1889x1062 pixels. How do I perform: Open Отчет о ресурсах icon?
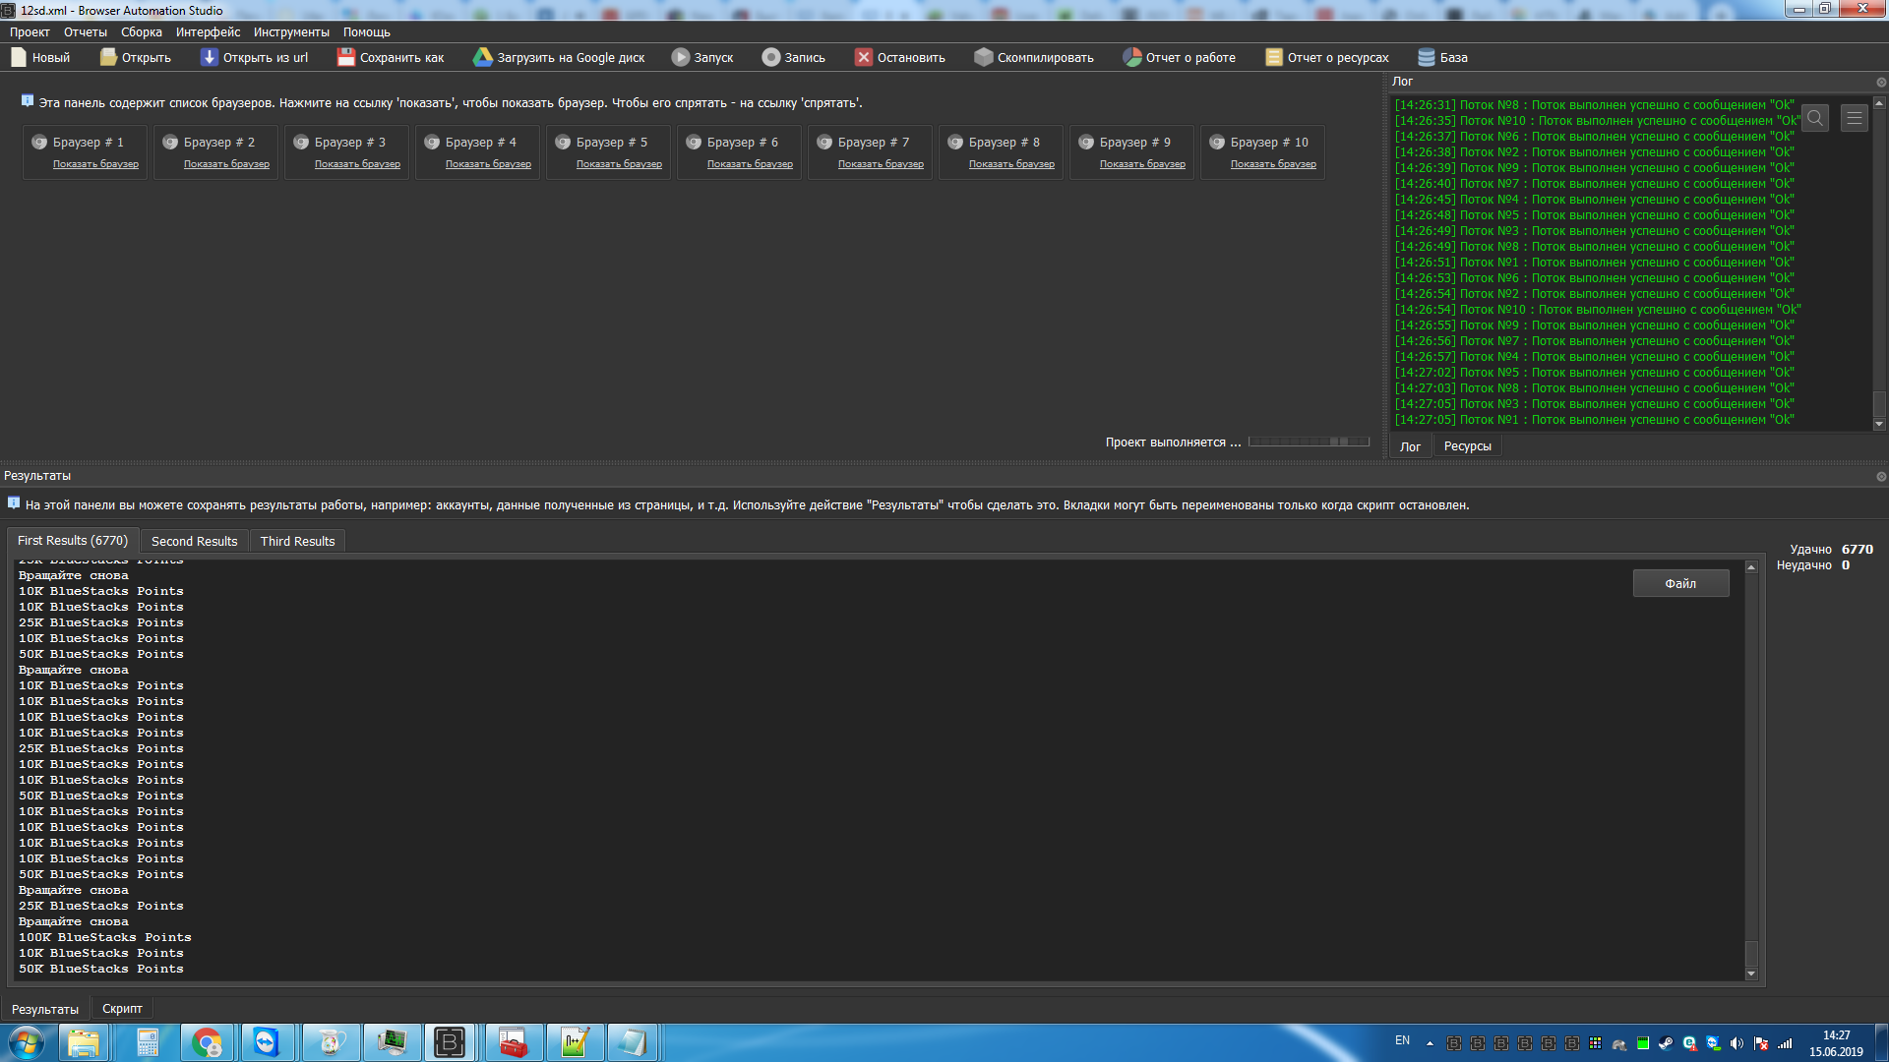click(x=1273, y=57)
